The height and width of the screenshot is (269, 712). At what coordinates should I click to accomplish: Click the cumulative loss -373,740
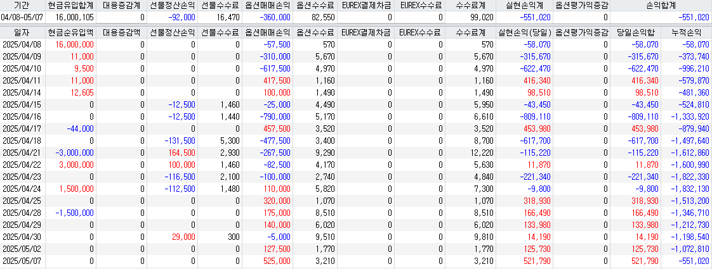695,56
